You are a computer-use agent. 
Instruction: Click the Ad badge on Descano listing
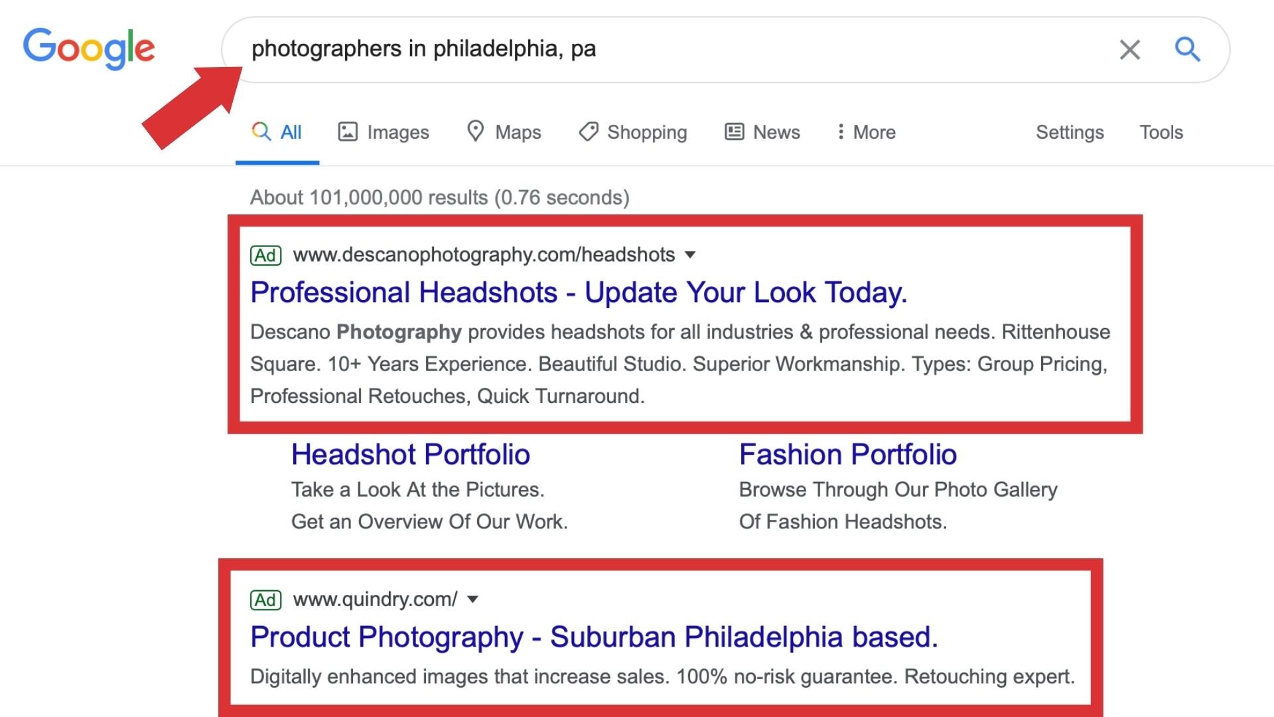pyautogui.click(x=265, y=256)
